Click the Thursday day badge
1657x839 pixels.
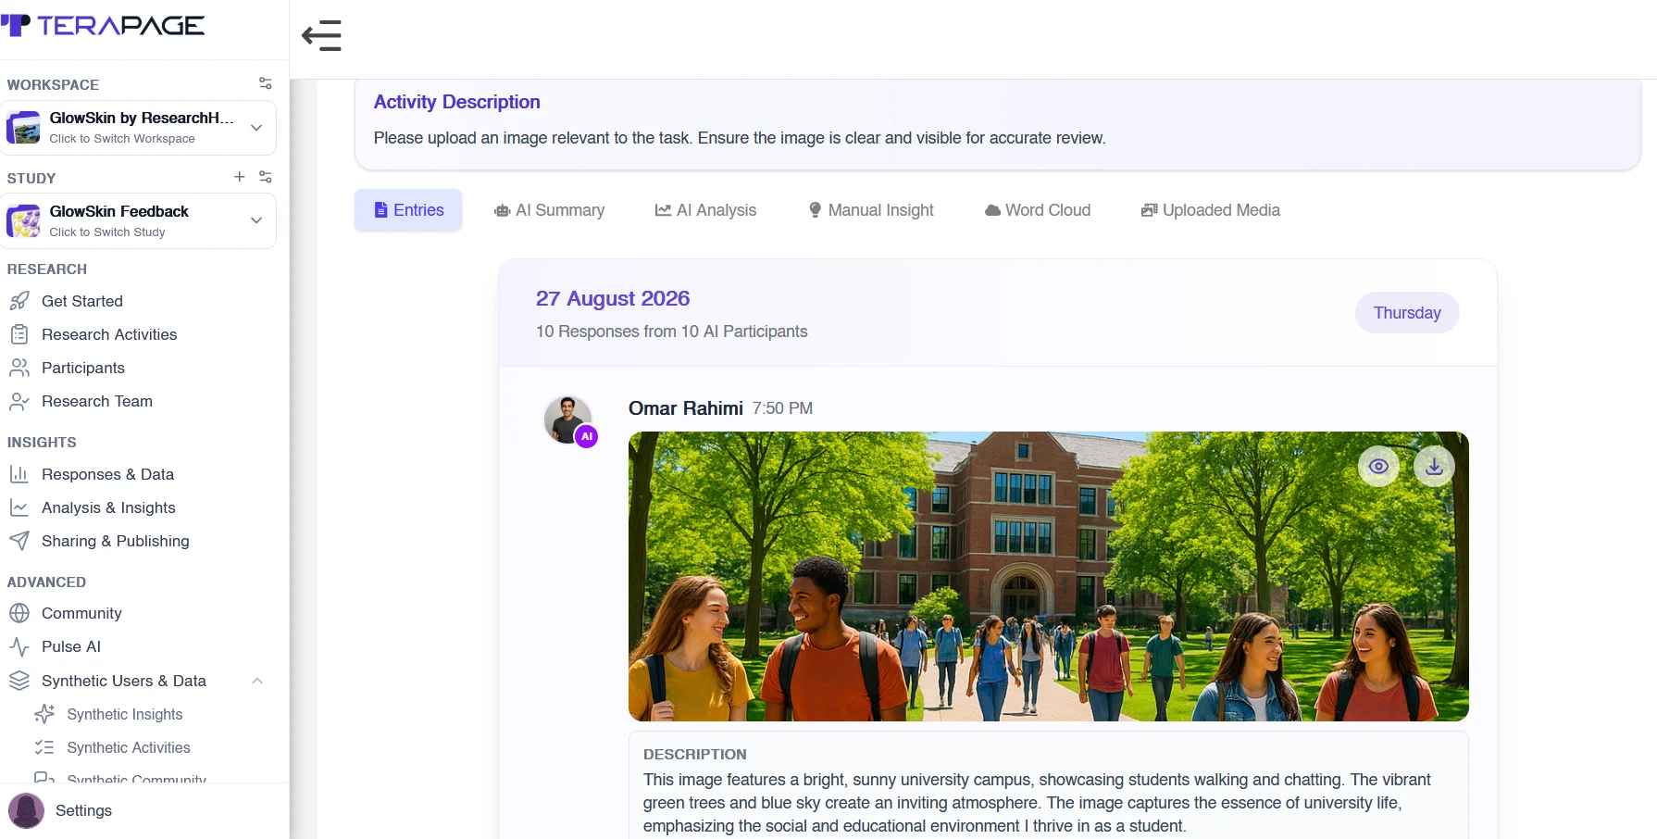point(1407,313)
